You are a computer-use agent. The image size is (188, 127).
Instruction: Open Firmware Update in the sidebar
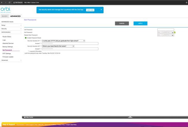[x=8, y=57]
